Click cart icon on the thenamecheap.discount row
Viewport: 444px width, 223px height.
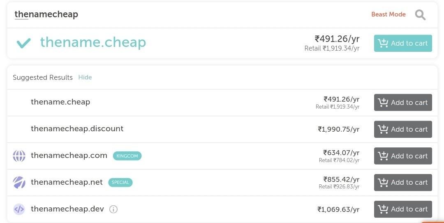tap(383, 129)
